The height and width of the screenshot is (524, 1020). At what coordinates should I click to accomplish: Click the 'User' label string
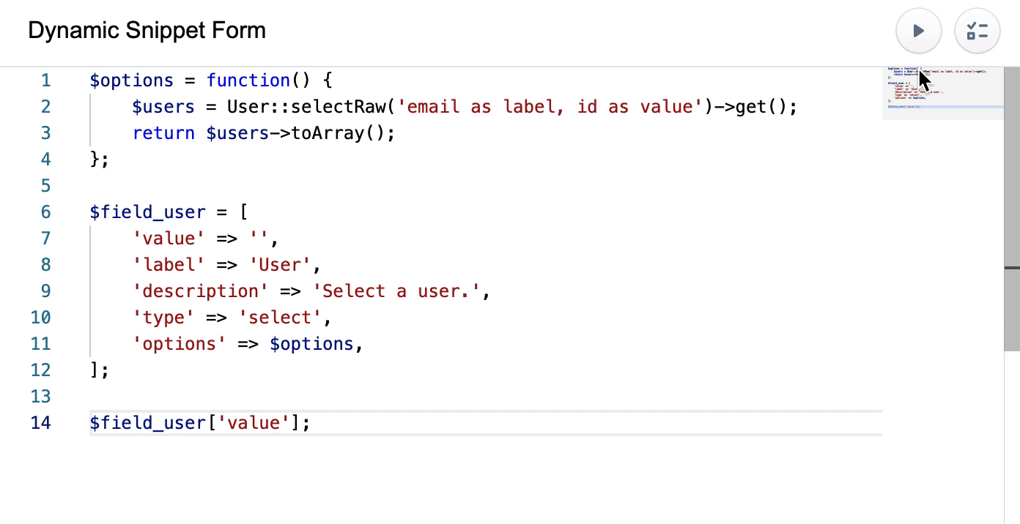[x=280, y=264]
